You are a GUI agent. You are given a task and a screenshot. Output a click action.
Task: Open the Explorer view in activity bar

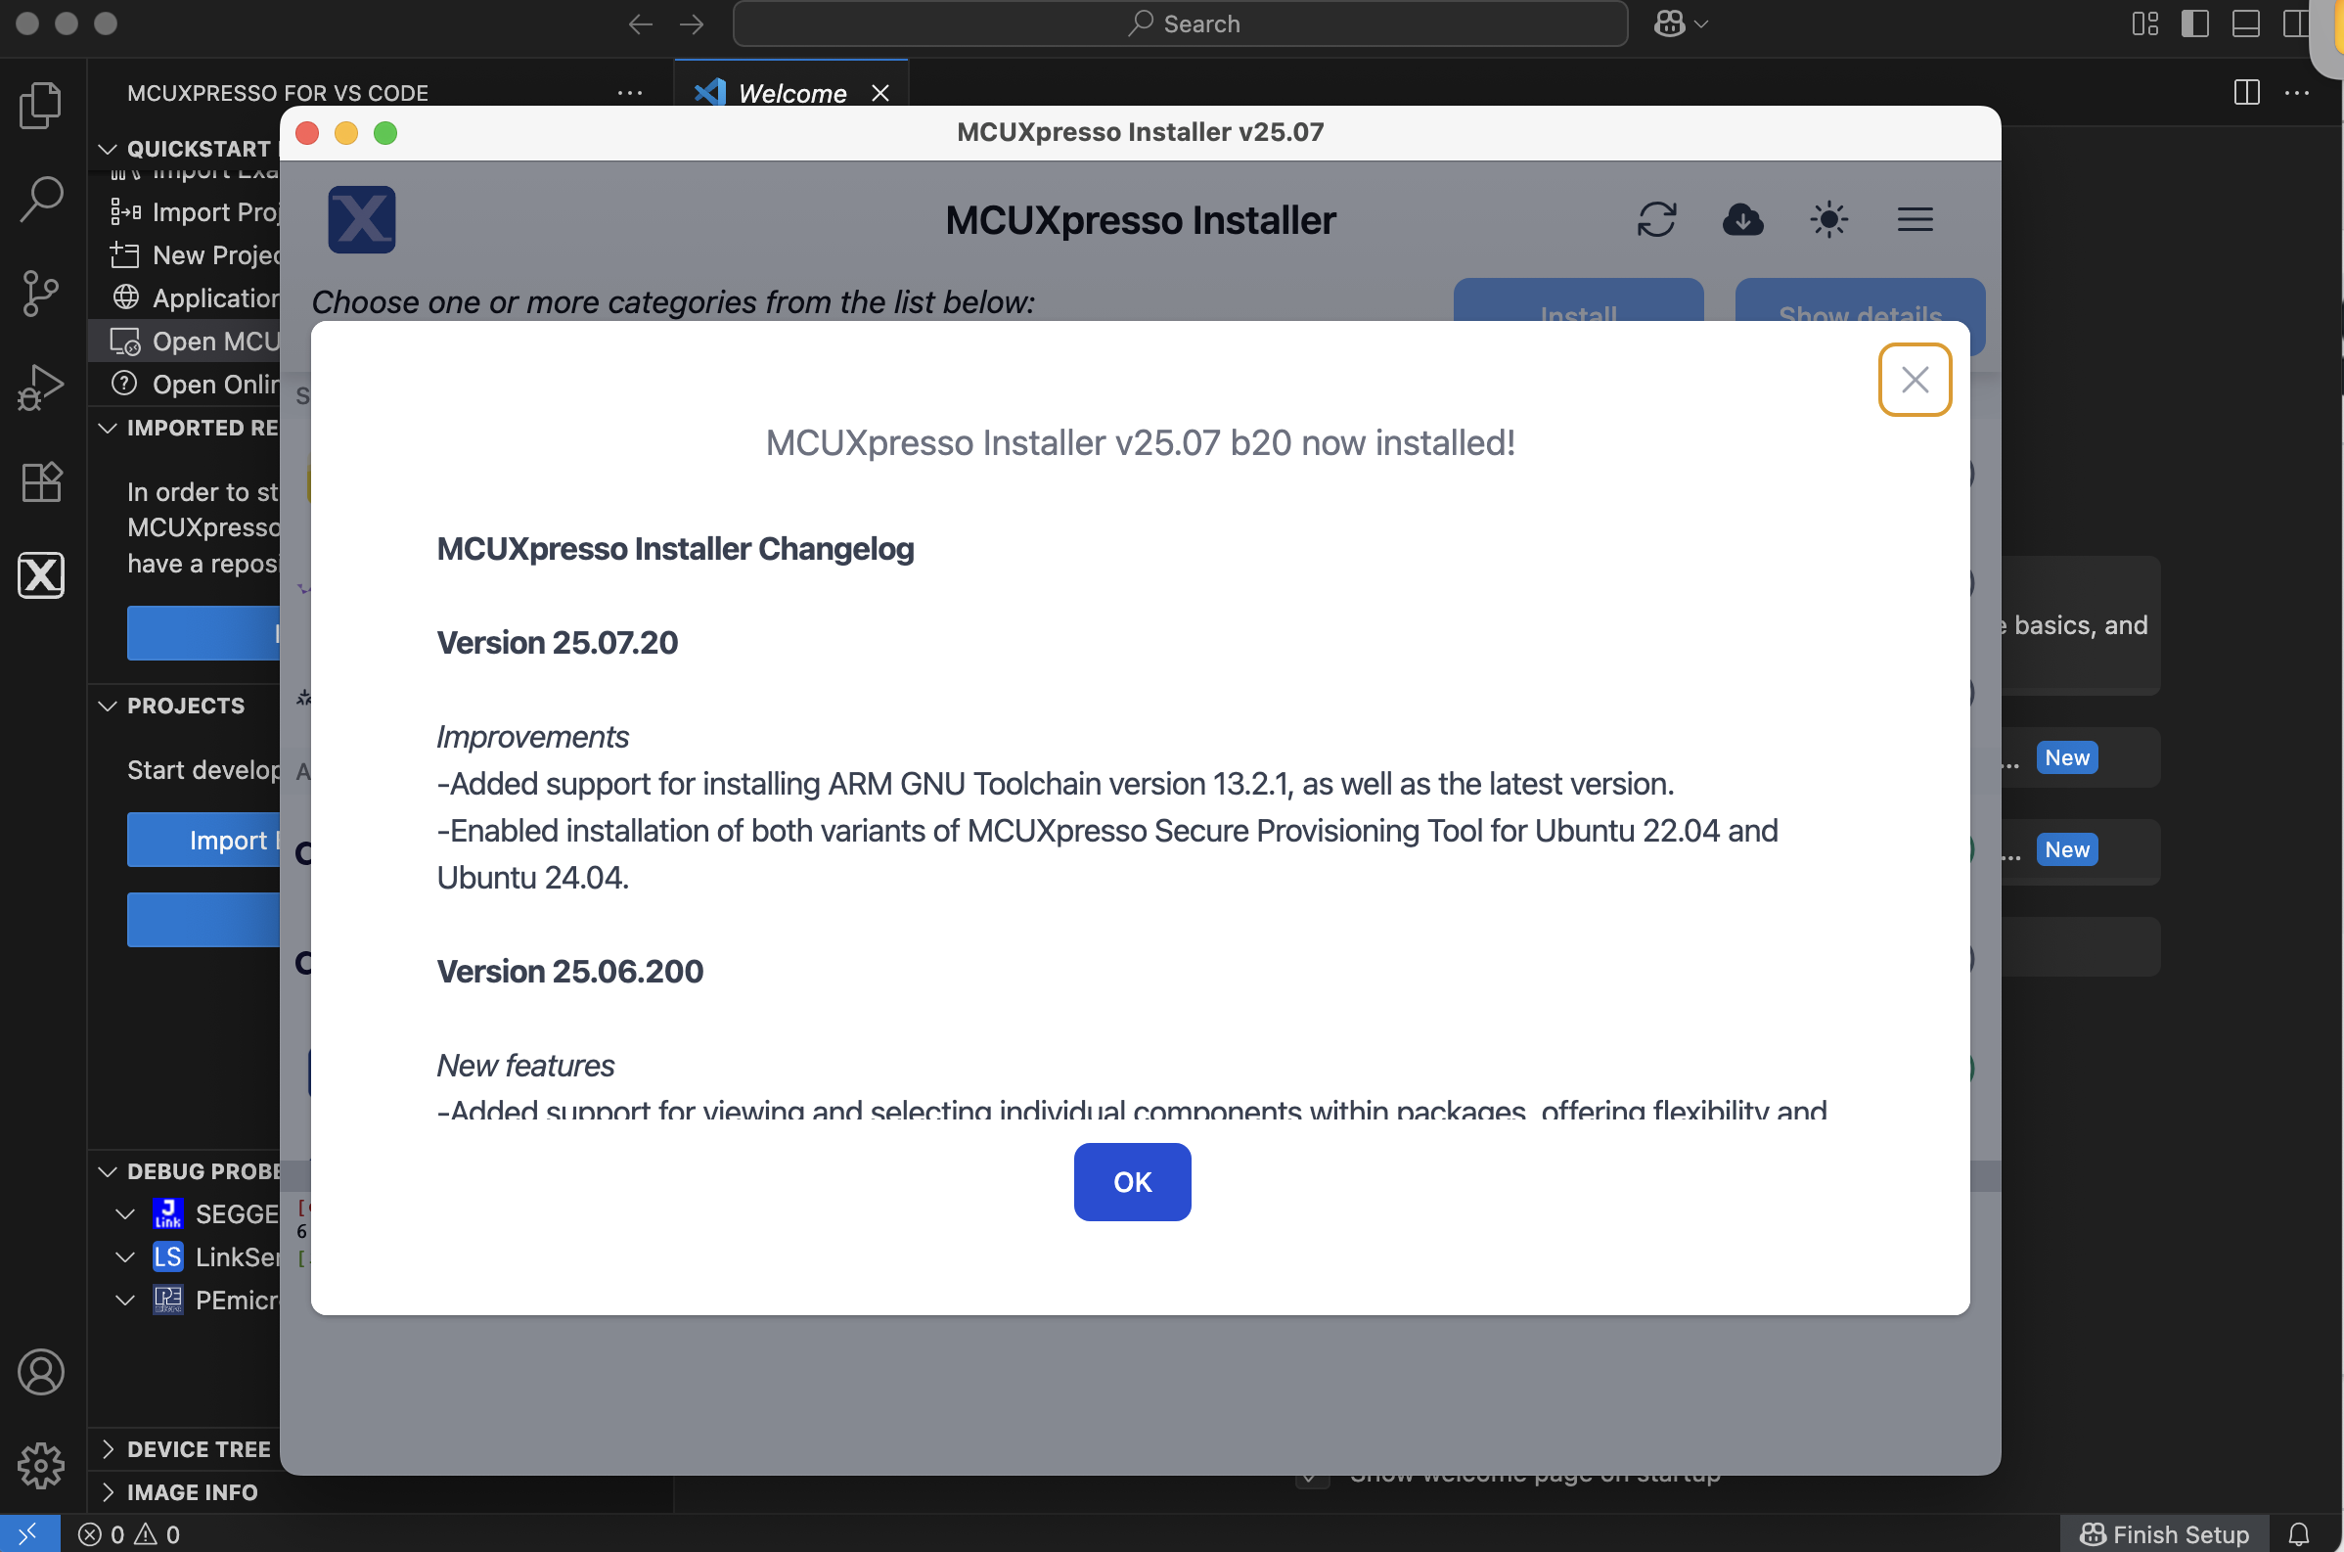[40, 105]
